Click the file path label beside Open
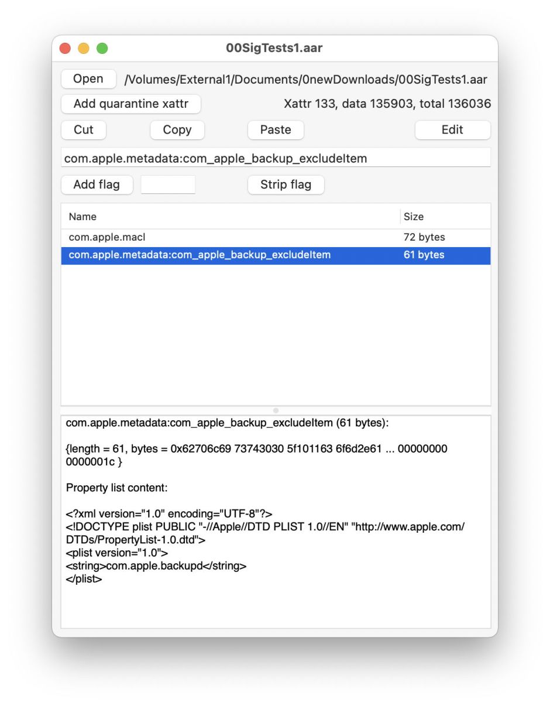This screenshot has height=706, width=550. coord(305,80)
